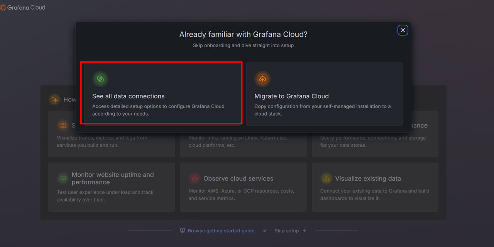Click the cloud icon beside Observe cloud services

[195, 178]
